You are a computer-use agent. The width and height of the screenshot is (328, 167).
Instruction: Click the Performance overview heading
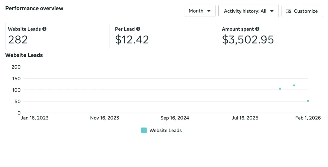point(34,8)
